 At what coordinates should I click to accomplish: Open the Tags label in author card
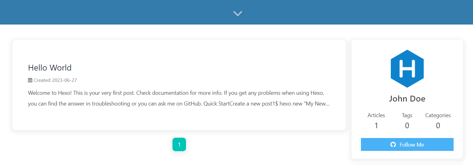[407, 115]
